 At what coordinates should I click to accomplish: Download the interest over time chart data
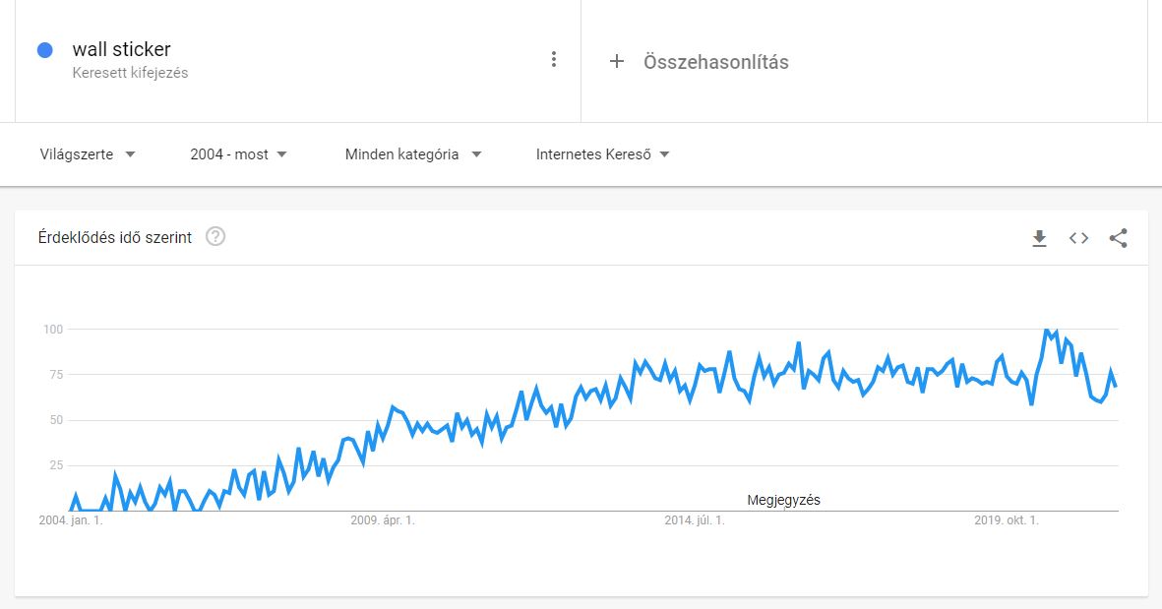tap(1039, 238)
